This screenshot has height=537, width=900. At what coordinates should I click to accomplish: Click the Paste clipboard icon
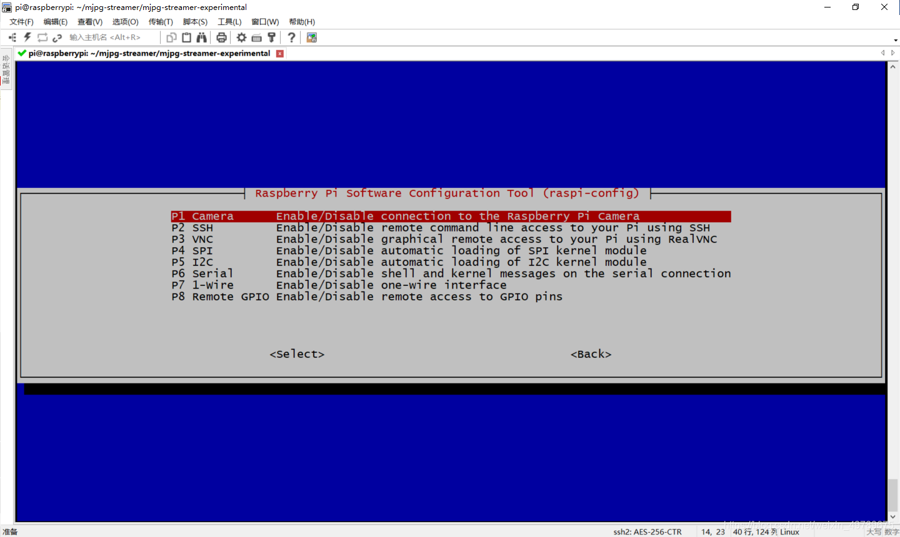(x=186, y=37)
